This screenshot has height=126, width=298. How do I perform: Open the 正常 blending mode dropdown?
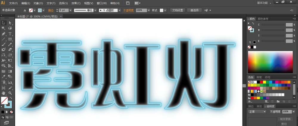click(257, 112)
